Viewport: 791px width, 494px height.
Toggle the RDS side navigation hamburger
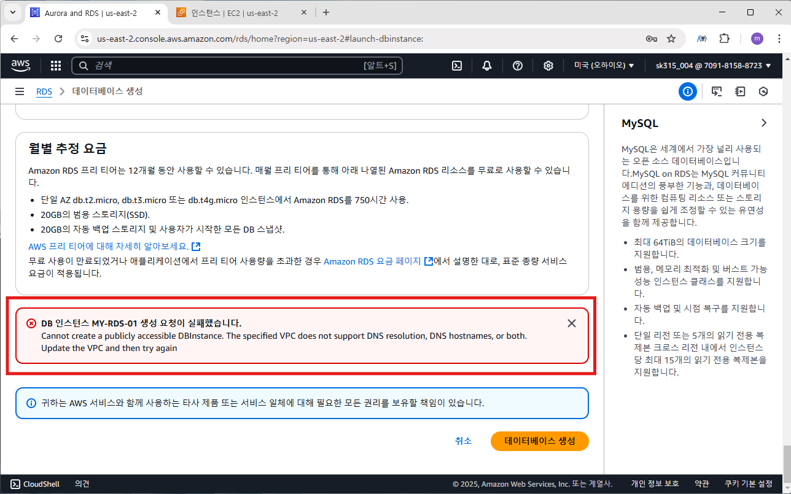pyautogui.click(x=20, y=91)
